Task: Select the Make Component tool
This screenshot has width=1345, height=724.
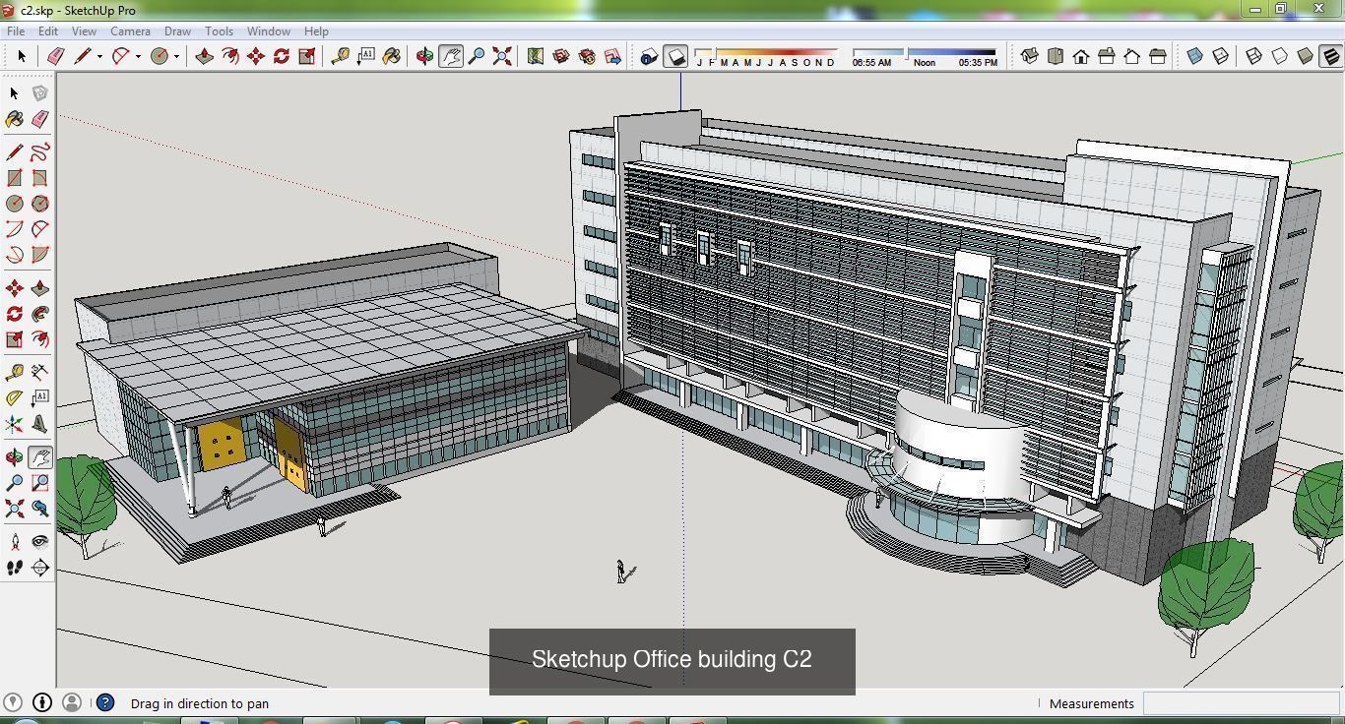Action: point(39,92)
